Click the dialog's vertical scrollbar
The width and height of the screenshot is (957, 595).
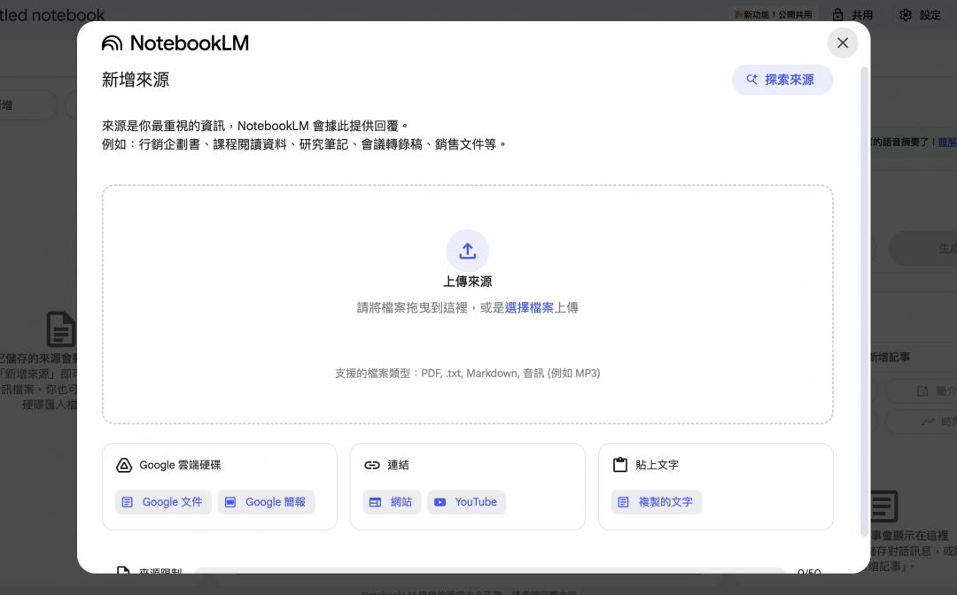pos(865,301)
